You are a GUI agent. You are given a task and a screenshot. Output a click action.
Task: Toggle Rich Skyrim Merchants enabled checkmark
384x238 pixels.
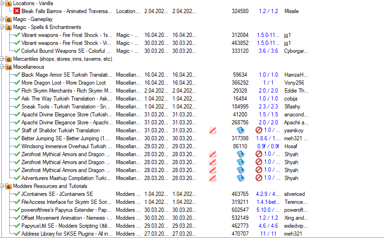click(x=17, y=90)
